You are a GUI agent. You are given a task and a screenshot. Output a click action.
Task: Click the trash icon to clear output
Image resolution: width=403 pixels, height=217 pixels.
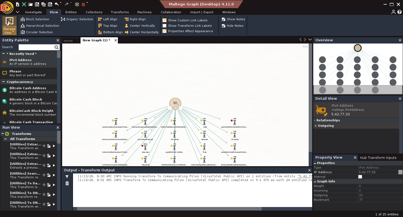pos(67,183)
